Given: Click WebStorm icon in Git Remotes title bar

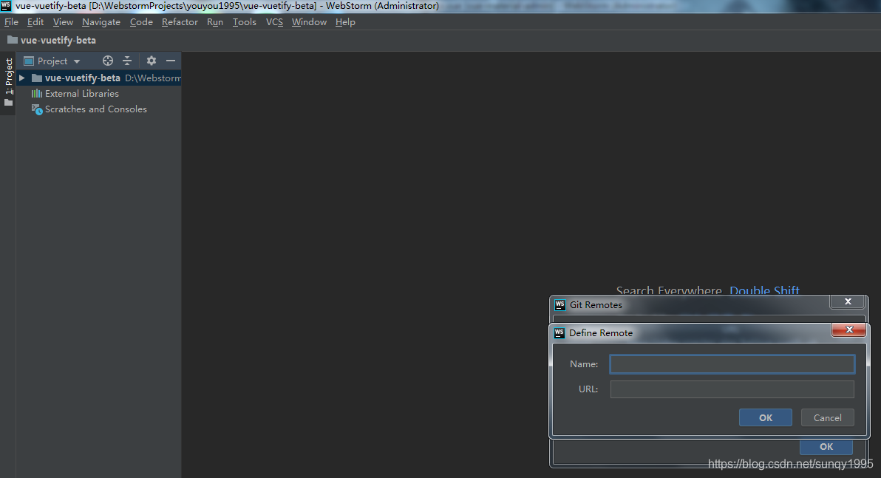Looking at the screenshot, I should (x=559, y=305).
